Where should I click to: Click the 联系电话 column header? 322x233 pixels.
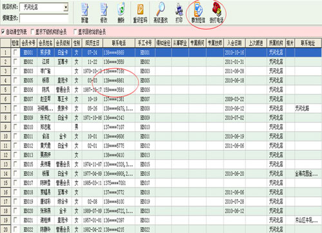(x=118, y=43)
